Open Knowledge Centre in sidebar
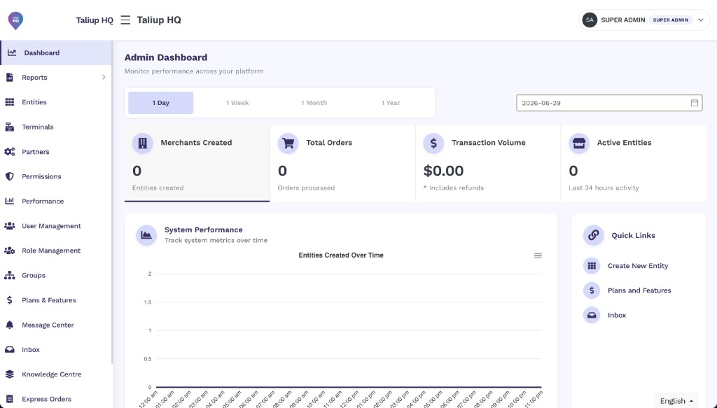The image size is (717, 408). tap(56, 374)
